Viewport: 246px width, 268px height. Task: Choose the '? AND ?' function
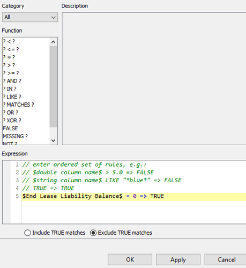[x=26, y=81]
